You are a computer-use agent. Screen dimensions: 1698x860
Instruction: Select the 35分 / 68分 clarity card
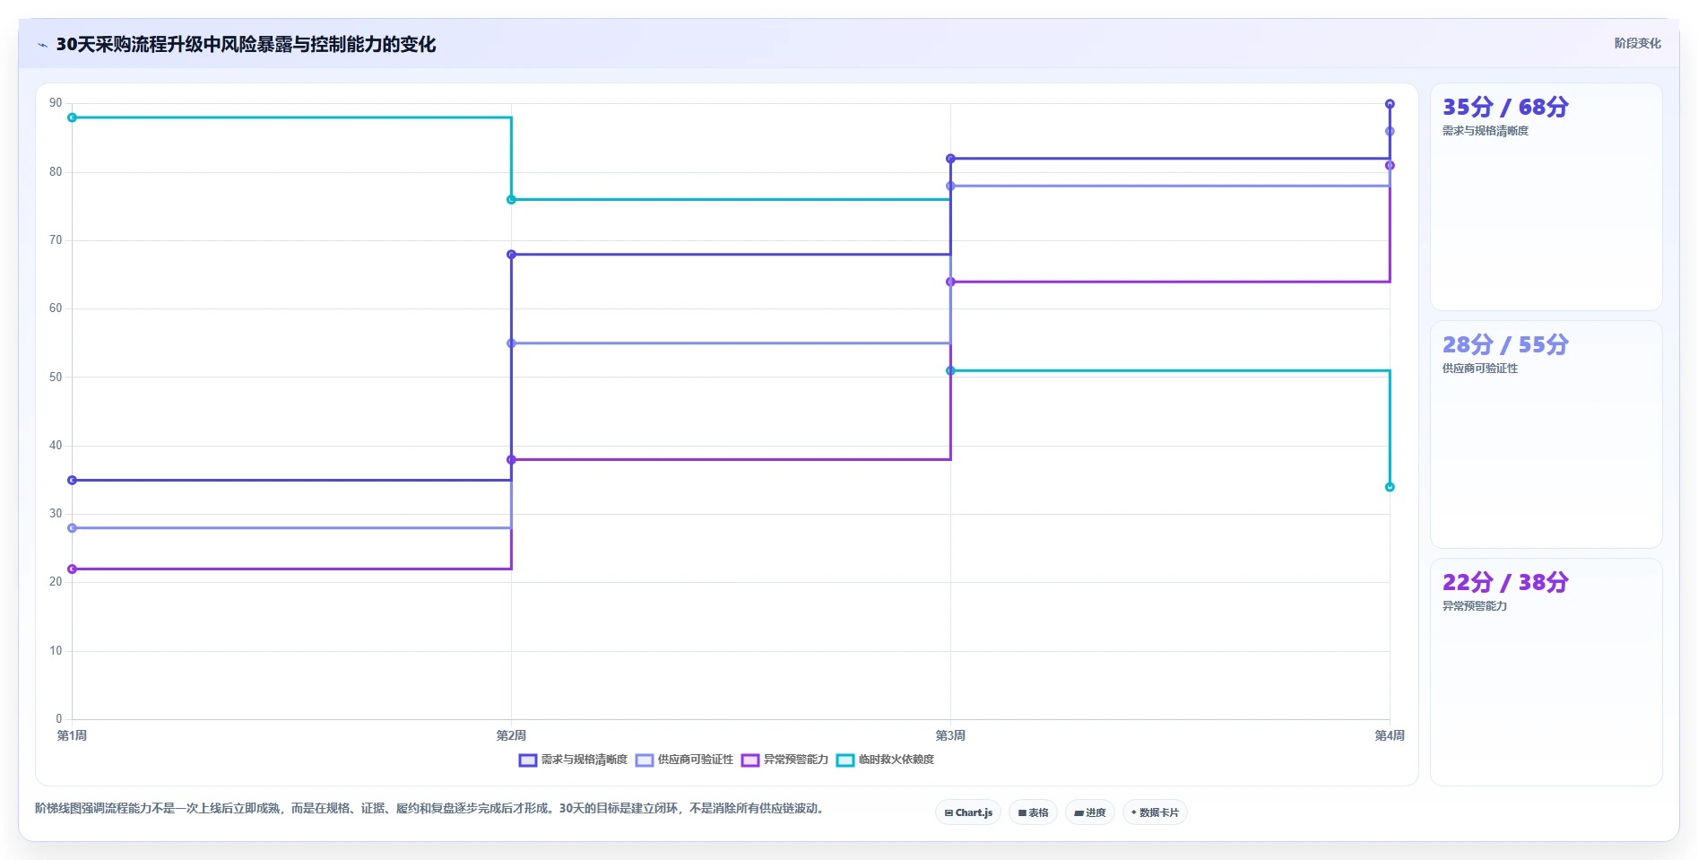point(1546,197)
